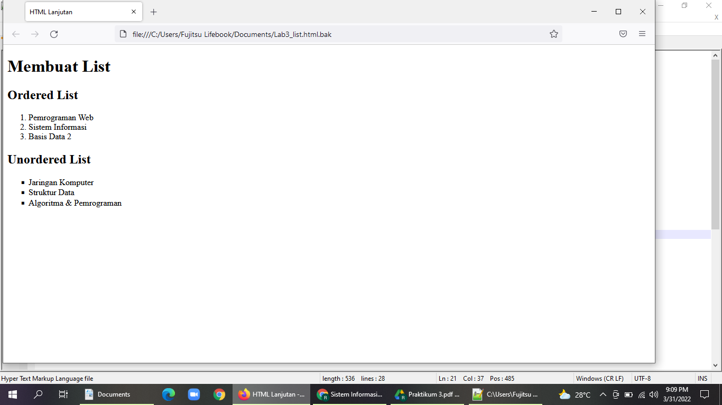
Task: Open the Windows Start menu
Action: coord(12,394)
